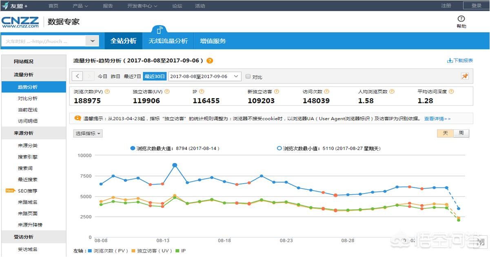Click the mobile phone icon above 无线流量分析
Screen dimensions: 490x257
pyautogui.click(x=160, y=30)
